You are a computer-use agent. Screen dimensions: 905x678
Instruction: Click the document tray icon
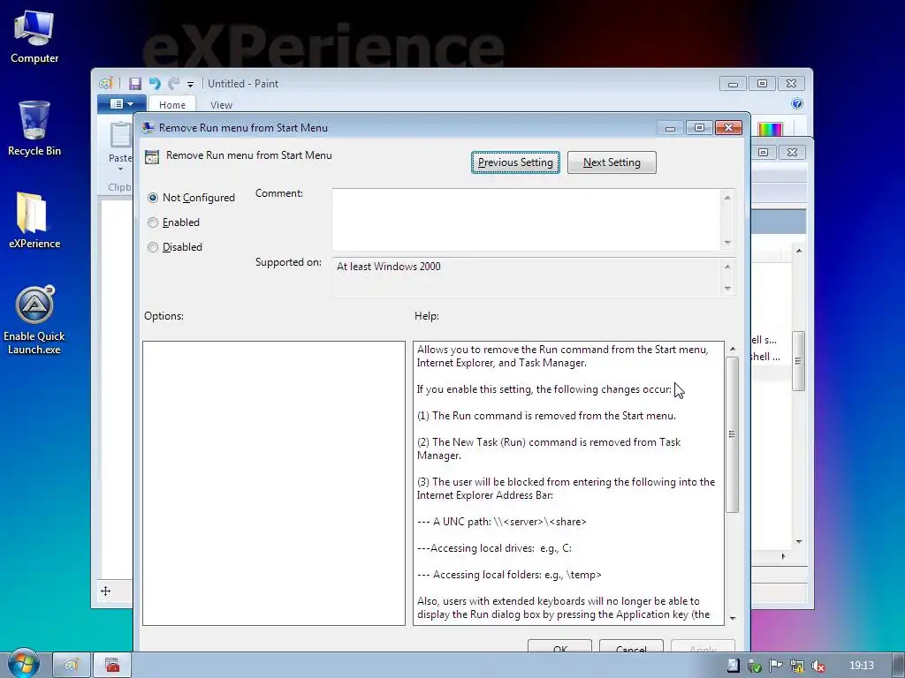[733, 666]
